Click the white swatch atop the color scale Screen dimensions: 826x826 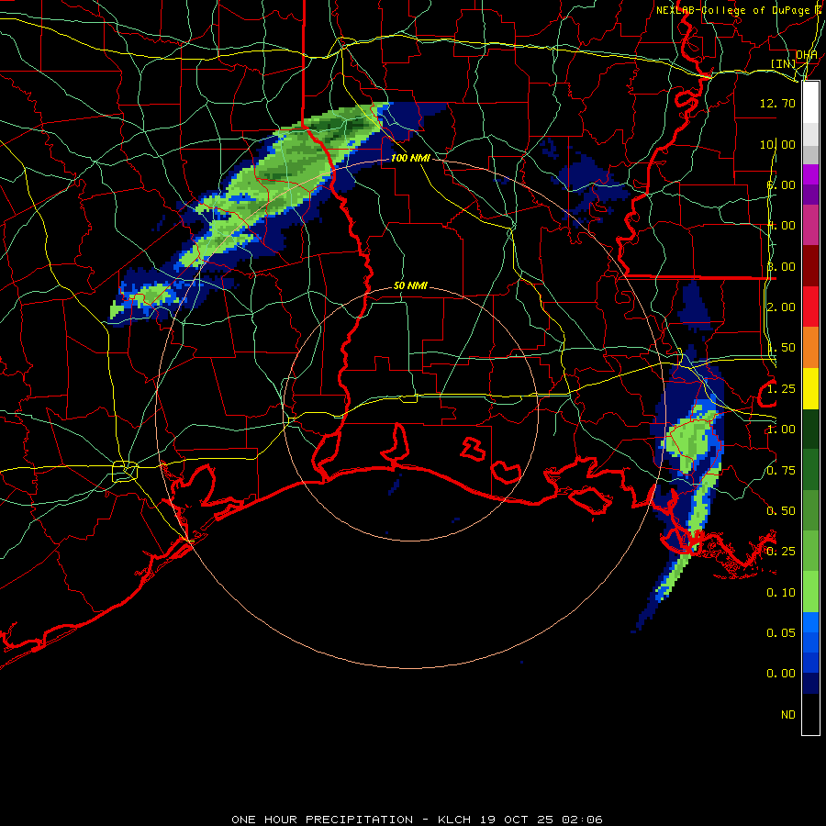click(810, 102)
